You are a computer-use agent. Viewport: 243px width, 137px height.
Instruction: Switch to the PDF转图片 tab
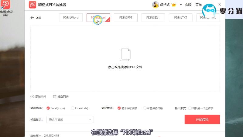pyautogui.click(x=153, y=18)
